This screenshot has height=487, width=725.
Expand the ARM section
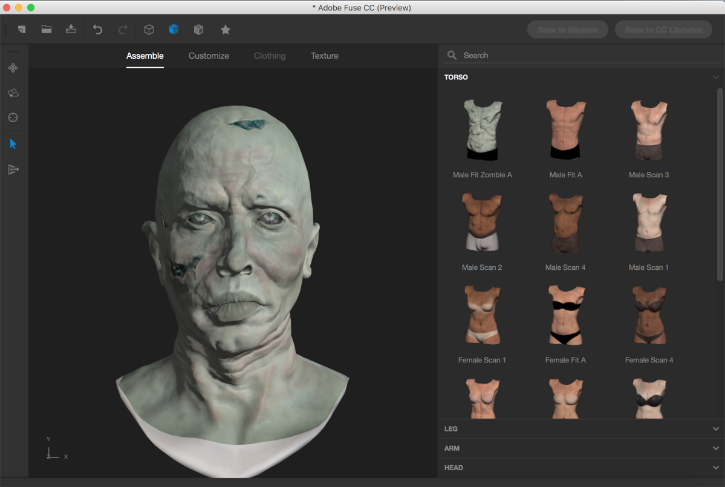tap(581, 448)
